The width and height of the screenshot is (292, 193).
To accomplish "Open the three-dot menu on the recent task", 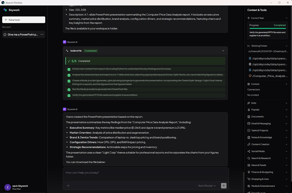I will coord(42,34).
